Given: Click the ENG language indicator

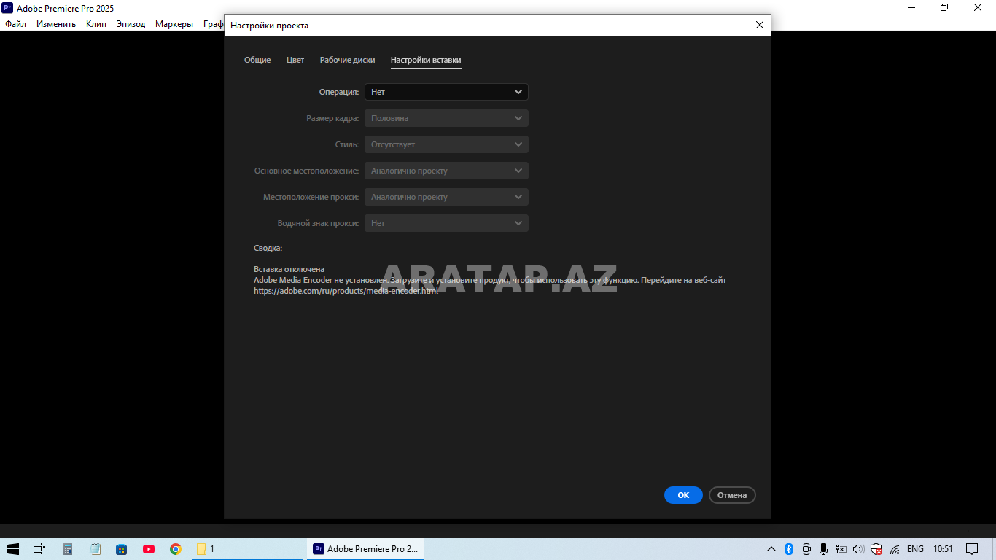Looking at the screenshot, I should (915, 549).
